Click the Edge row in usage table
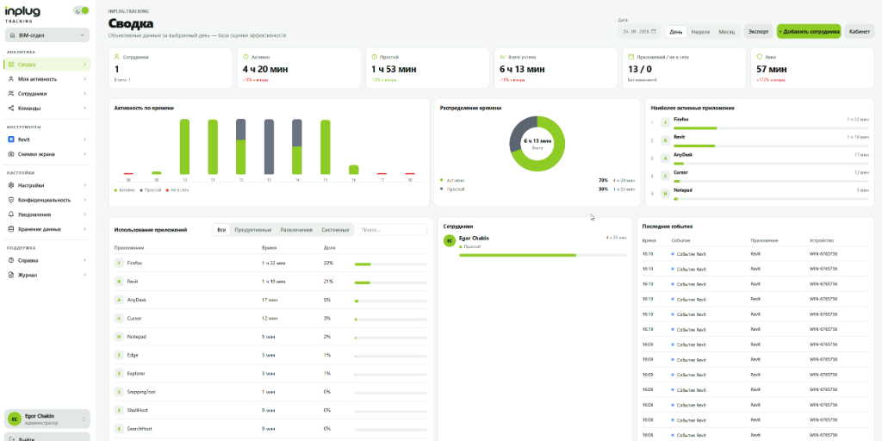 click(x=270, y=355)
